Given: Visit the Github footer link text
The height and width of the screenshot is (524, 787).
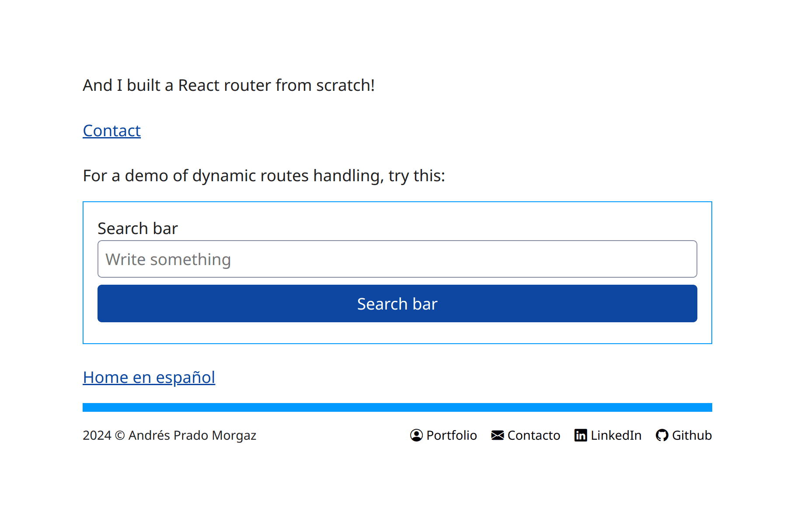Looking at the screenshot, I should coord(692,435).
